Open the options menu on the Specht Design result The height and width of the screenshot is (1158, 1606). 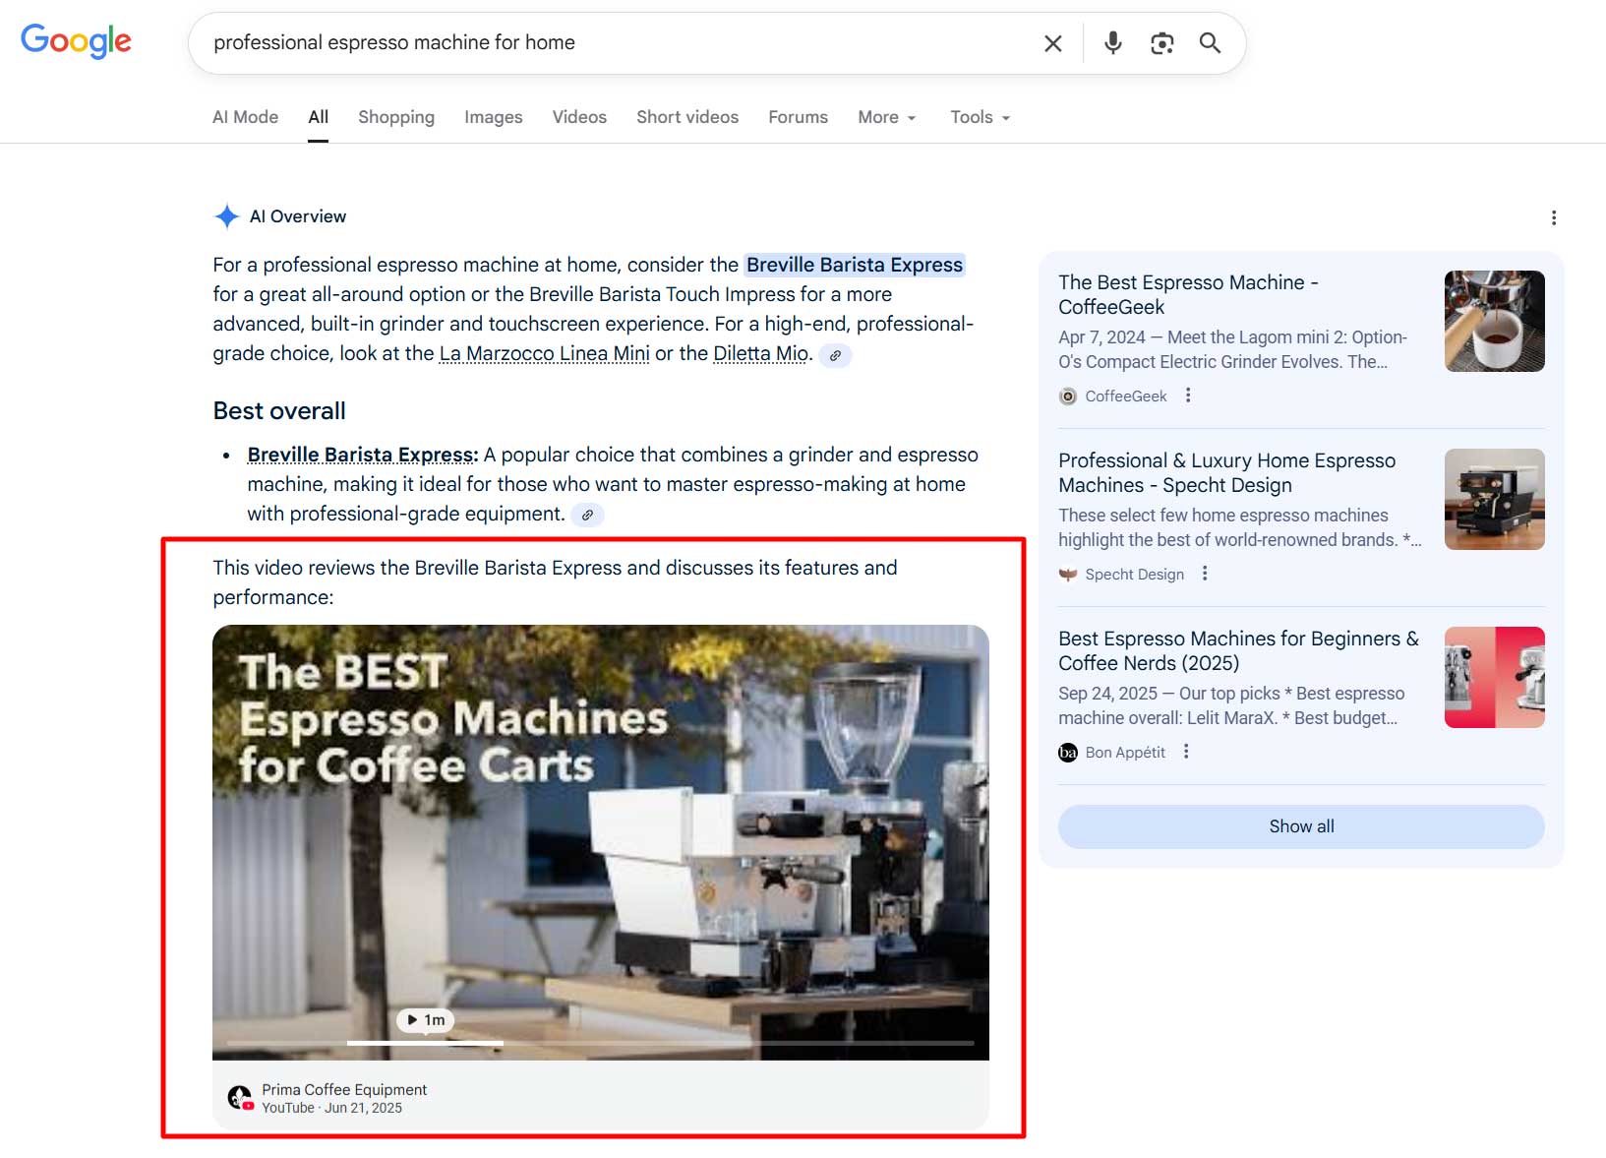(x=1204, y=574)
